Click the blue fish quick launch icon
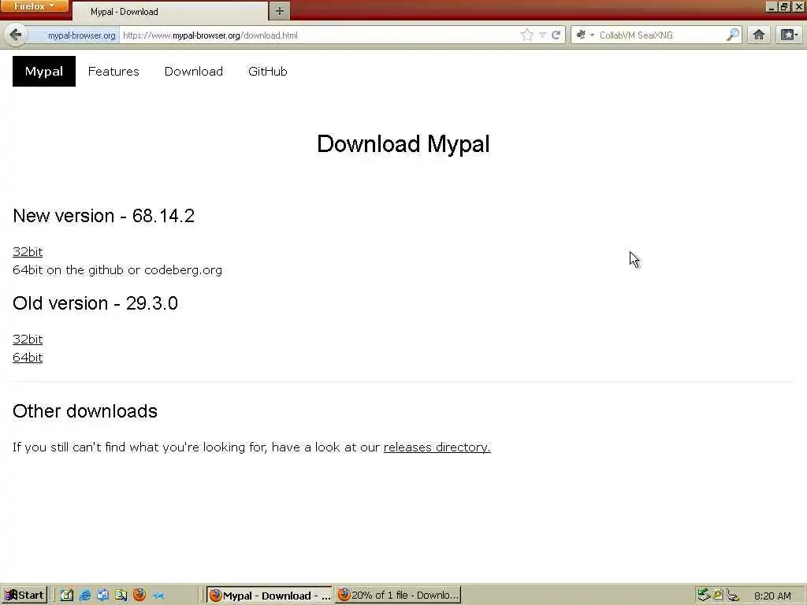Image resolution: width=807 pixels, height=605 pixels. (x=158, y=596)
